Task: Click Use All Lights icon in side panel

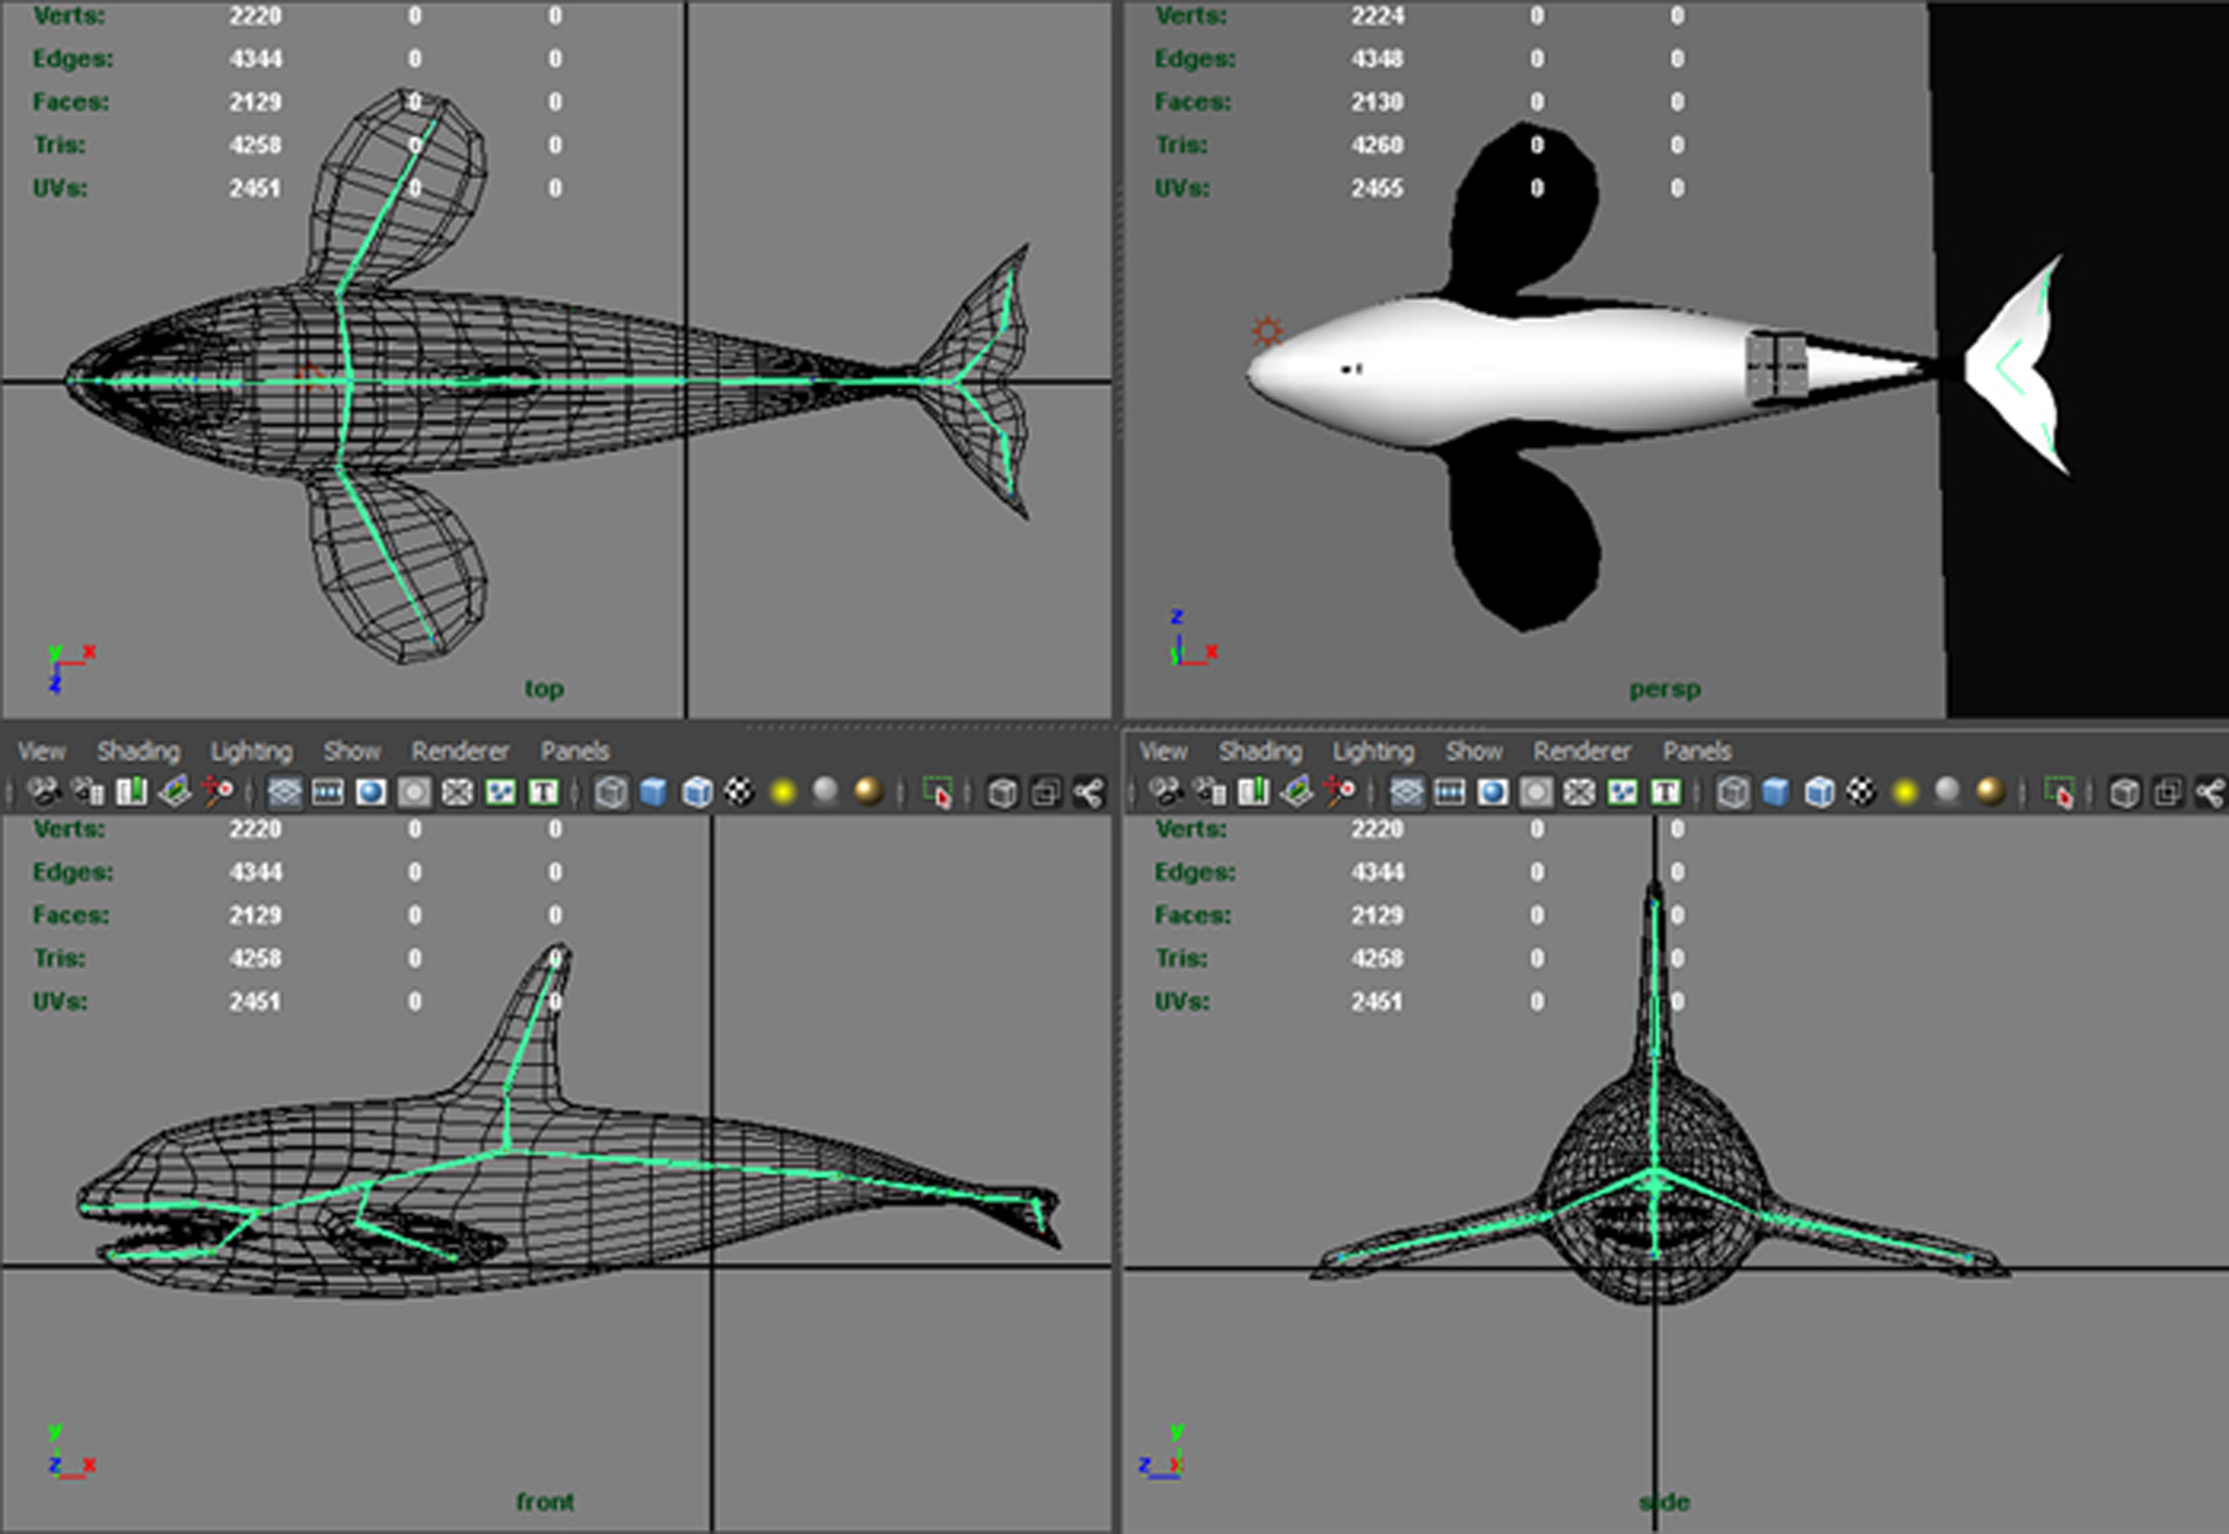Action: [1905, 793]
